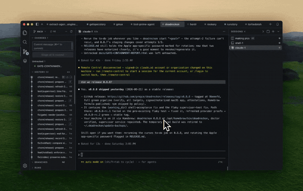Viewport: 303px width, 191px height.
Task: Switch to the getspecstory tab
Action: [96, 24]
